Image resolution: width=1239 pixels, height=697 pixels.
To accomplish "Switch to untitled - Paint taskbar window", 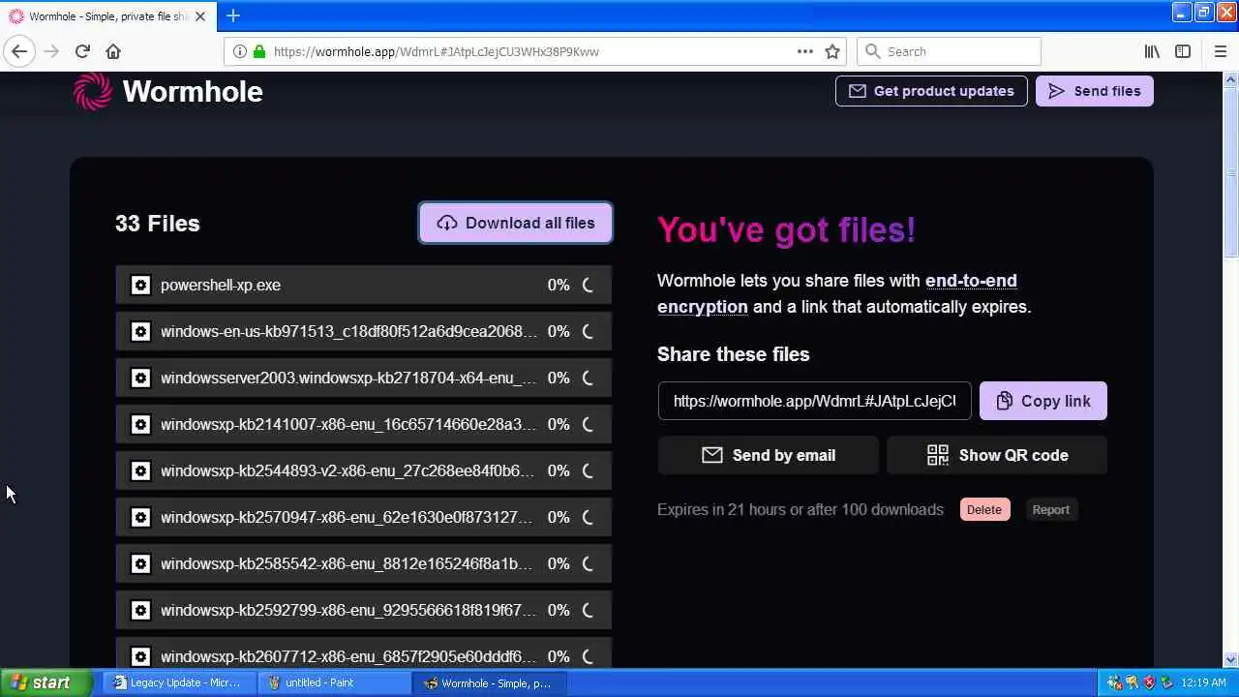I will point(335,682).
